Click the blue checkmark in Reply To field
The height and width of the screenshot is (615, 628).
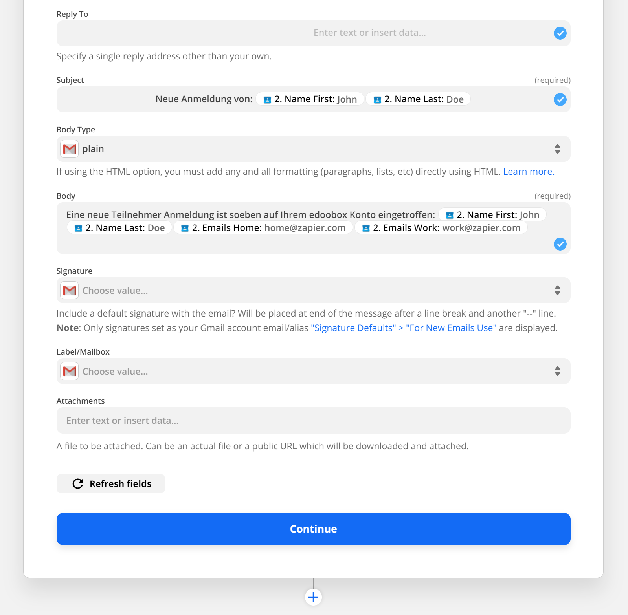560,33
